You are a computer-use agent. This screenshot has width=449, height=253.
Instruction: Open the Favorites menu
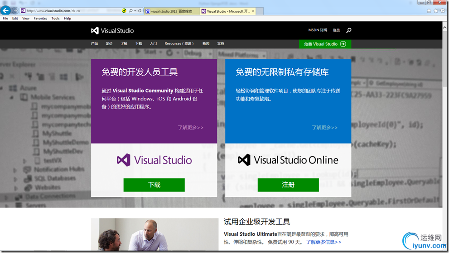point(40,18)
